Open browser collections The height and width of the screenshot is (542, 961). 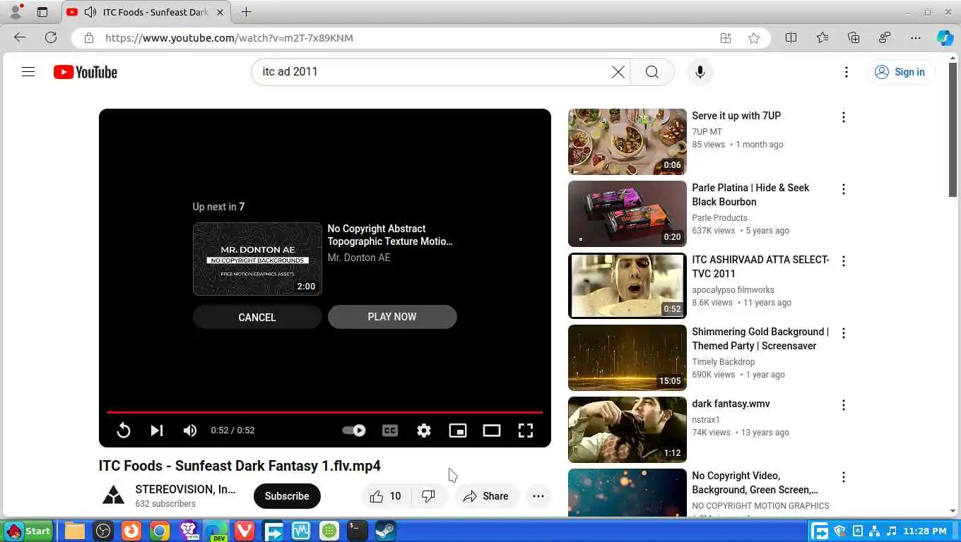pyautogui.click(x=854, y=38)
